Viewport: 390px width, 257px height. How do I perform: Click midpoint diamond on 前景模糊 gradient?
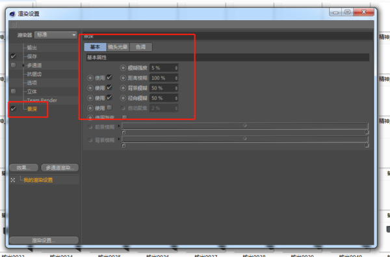point(245,125)
